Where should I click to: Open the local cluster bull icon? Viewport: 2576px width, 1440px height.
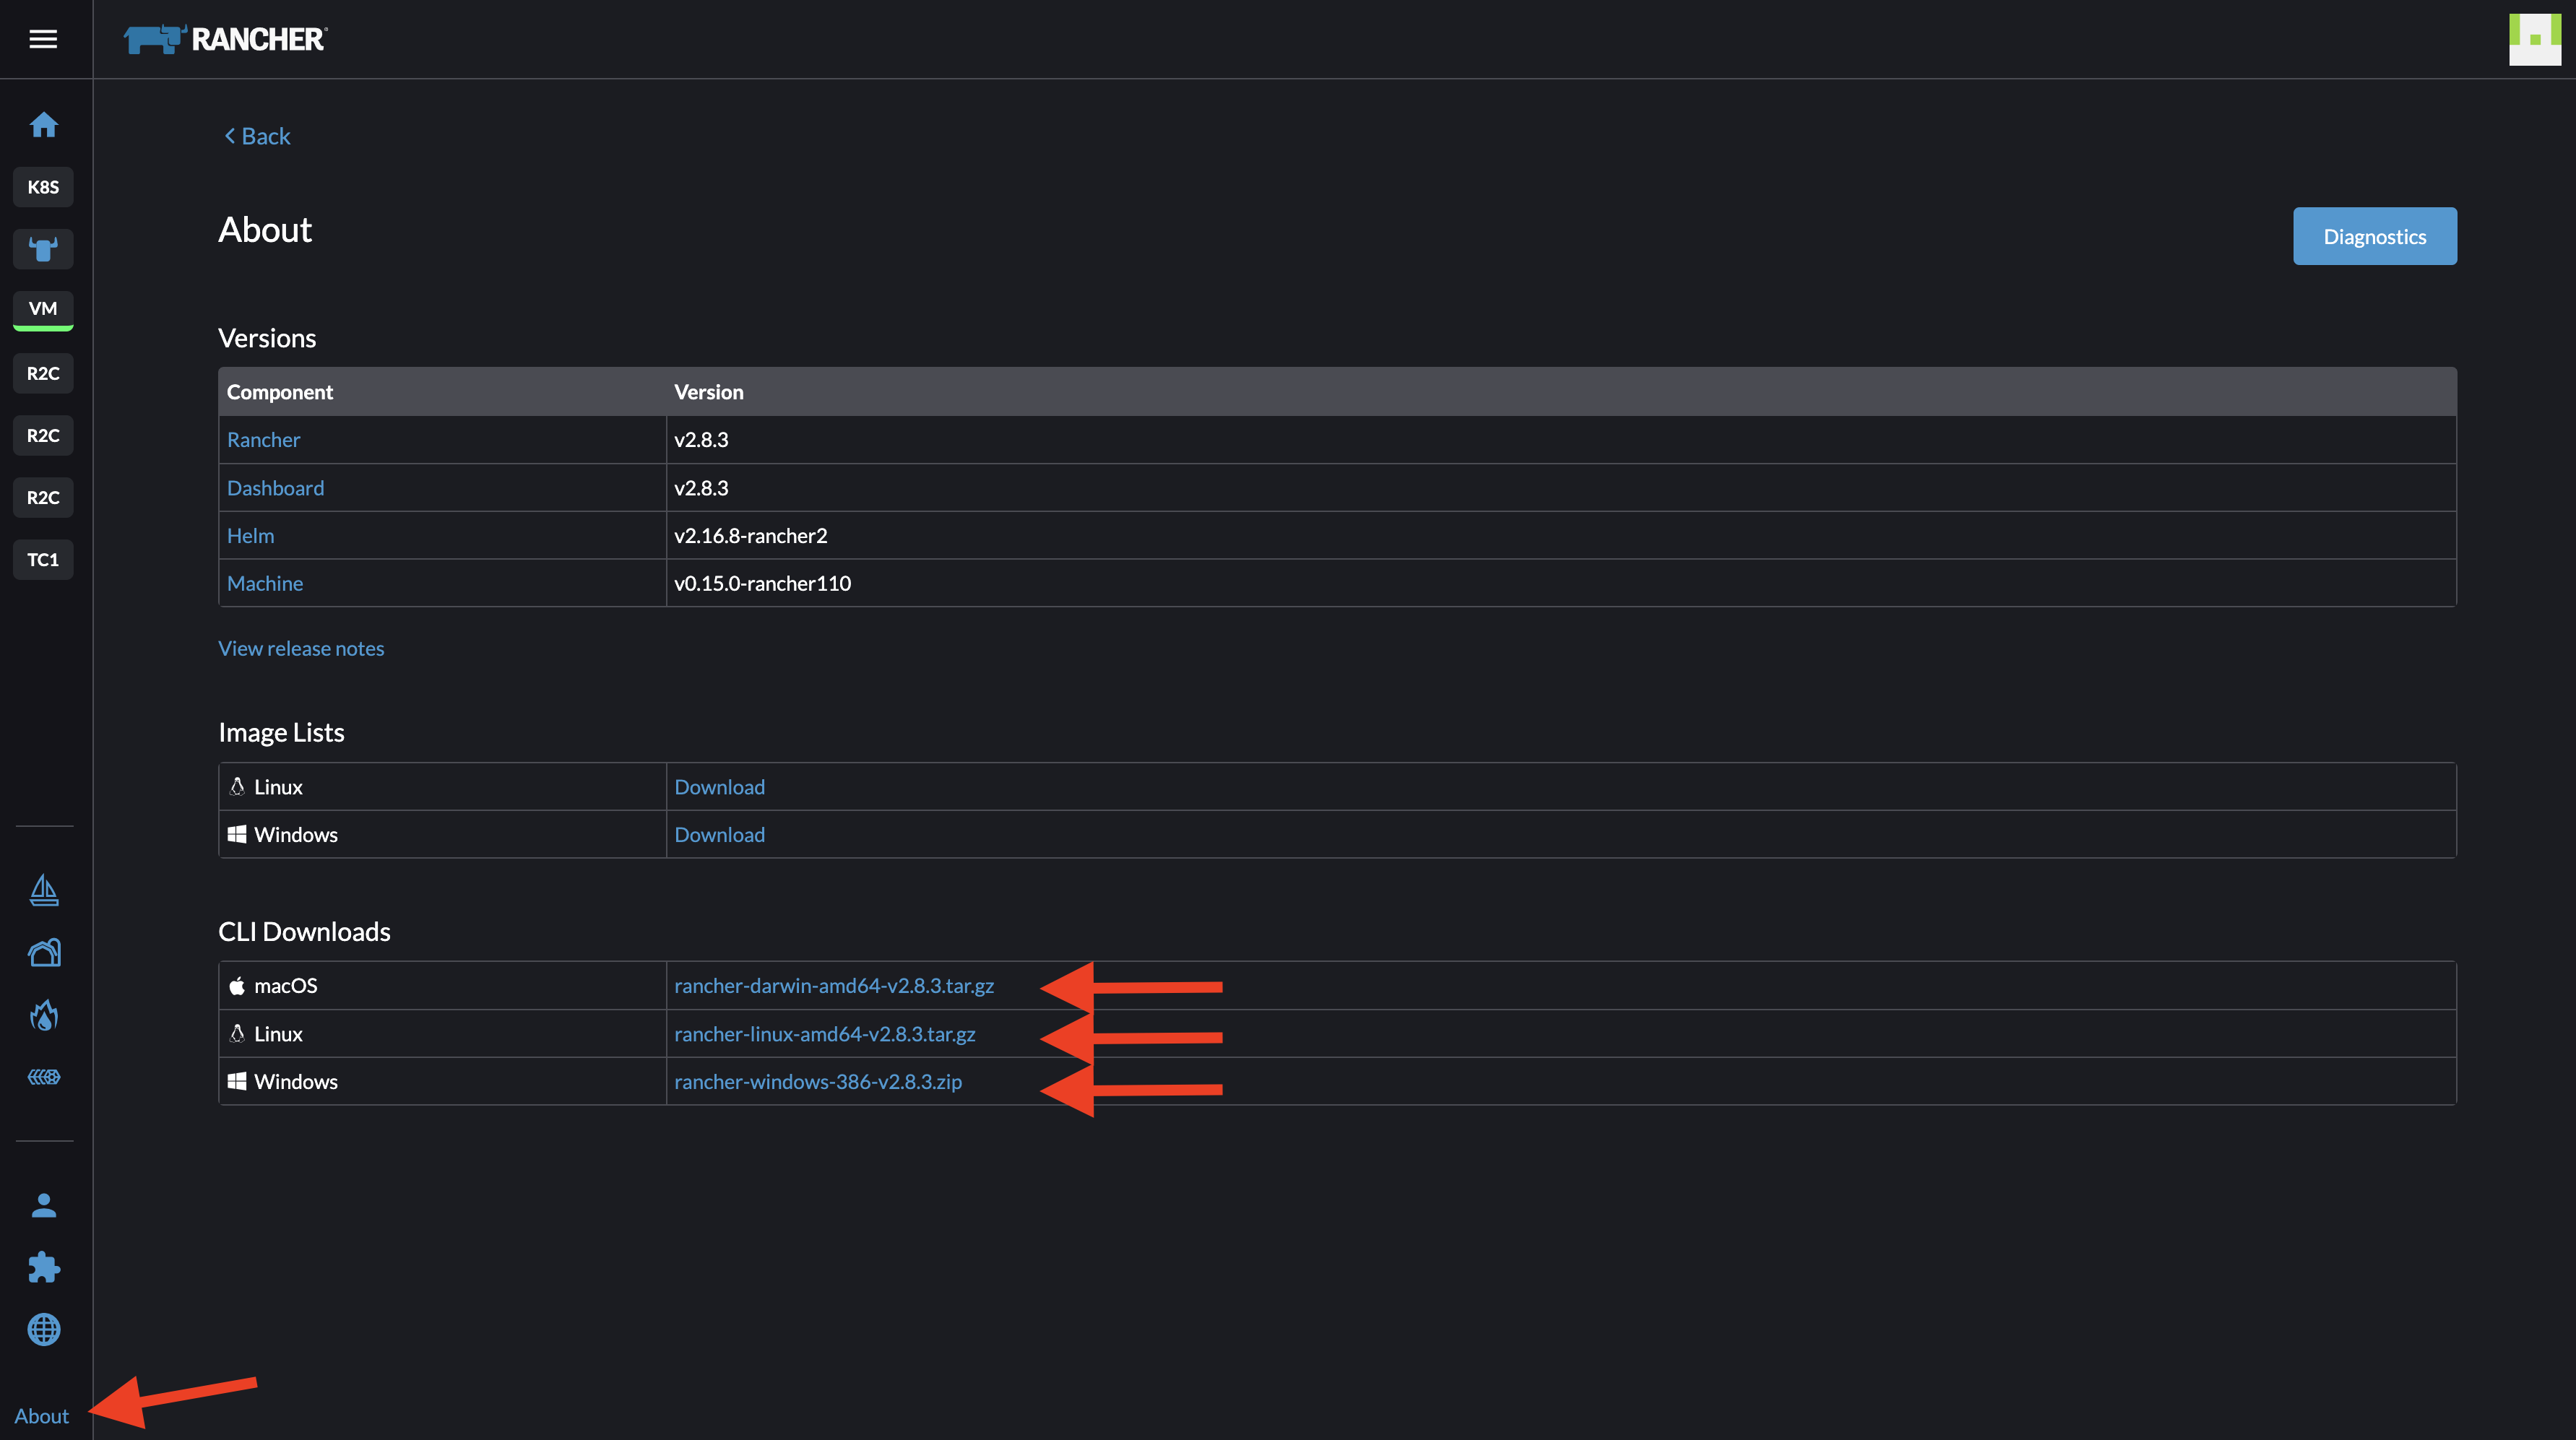coord(43,249)
